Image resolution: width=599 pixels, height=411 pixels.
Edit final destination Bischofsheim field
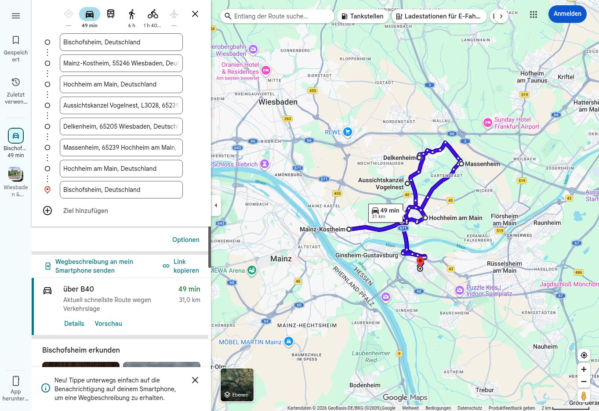point(121,190)
